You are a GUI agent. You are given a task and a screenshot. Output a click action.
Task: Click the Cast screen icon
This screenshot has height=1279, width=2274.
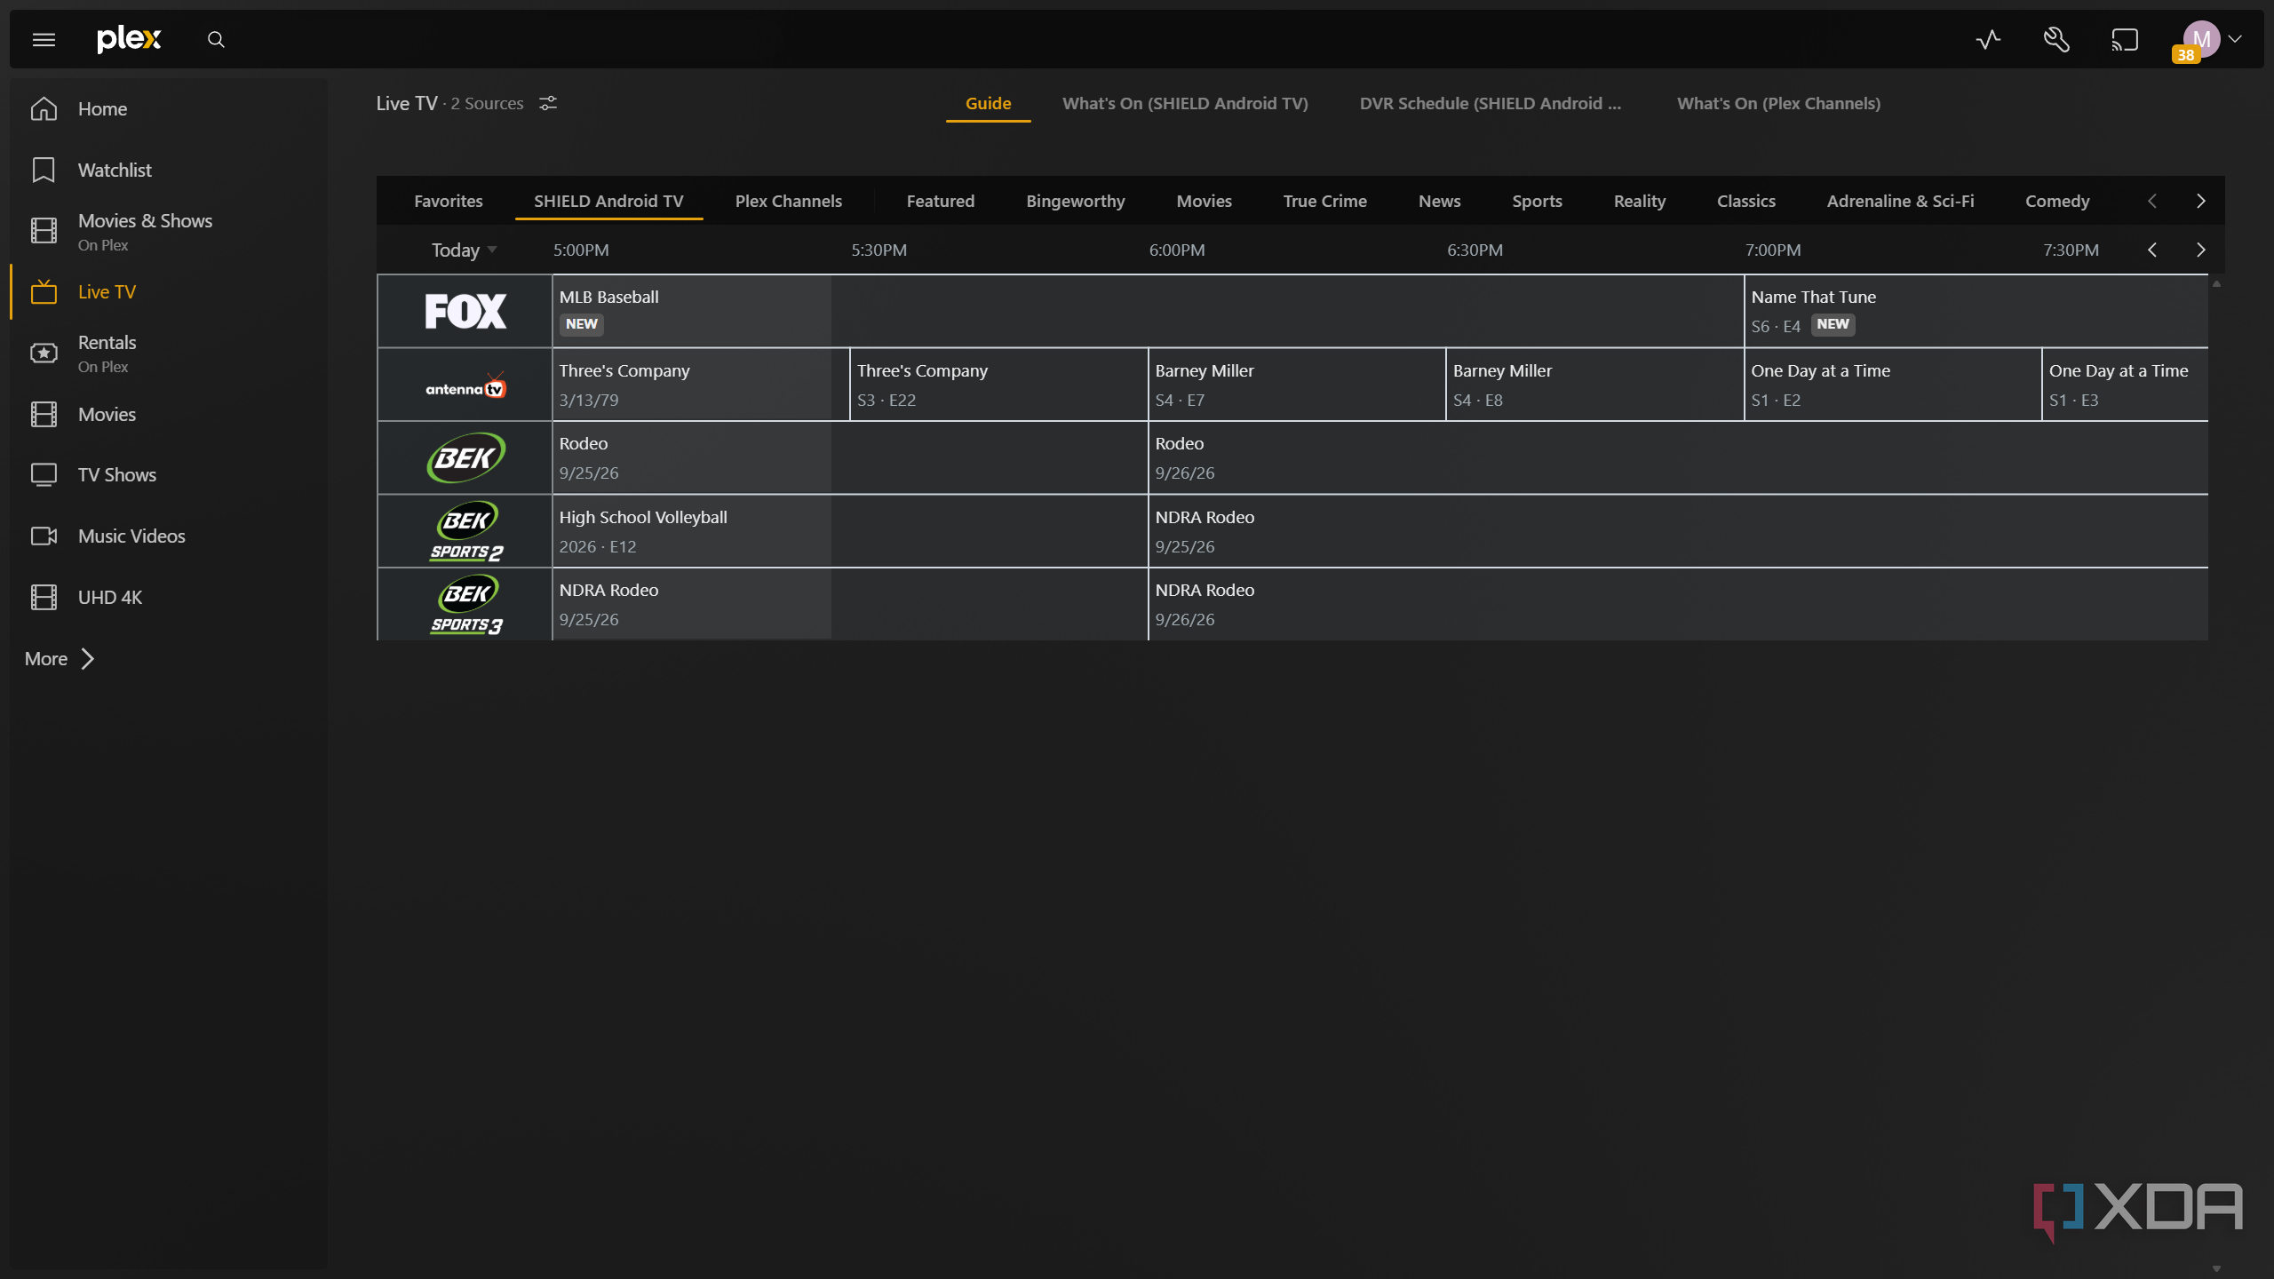pyautogui.click(x=2125, y=39)
